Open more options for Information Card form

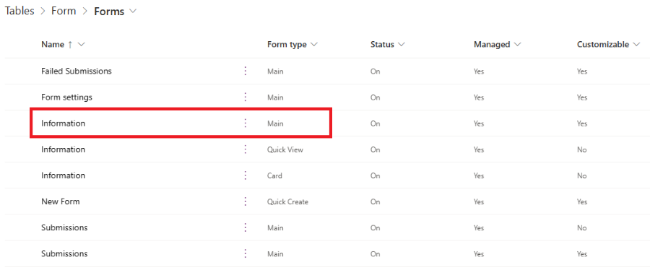[x=245, y=175]
